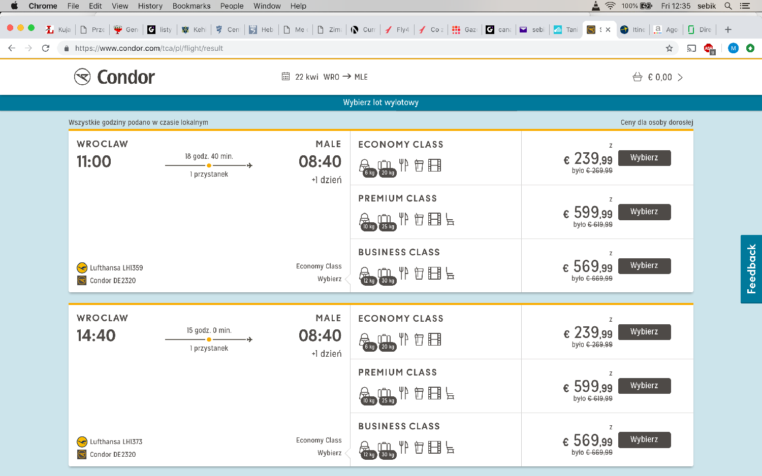
Task: Open the shopping basket icon
Action: coord(638,77)
